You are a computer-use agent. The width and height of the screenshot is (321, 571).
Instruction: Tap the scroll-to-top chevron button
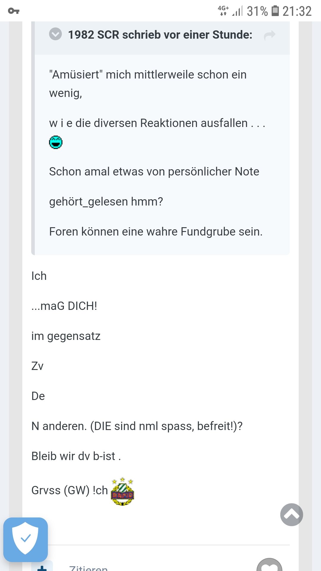pos(292,514)
